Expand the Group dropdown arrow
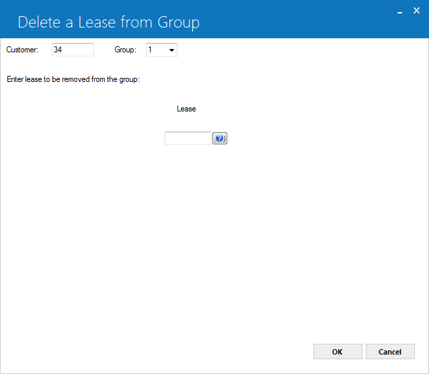The width and height of the screenshot is (429, 374). pyautogui.click(x=171, y=50)
